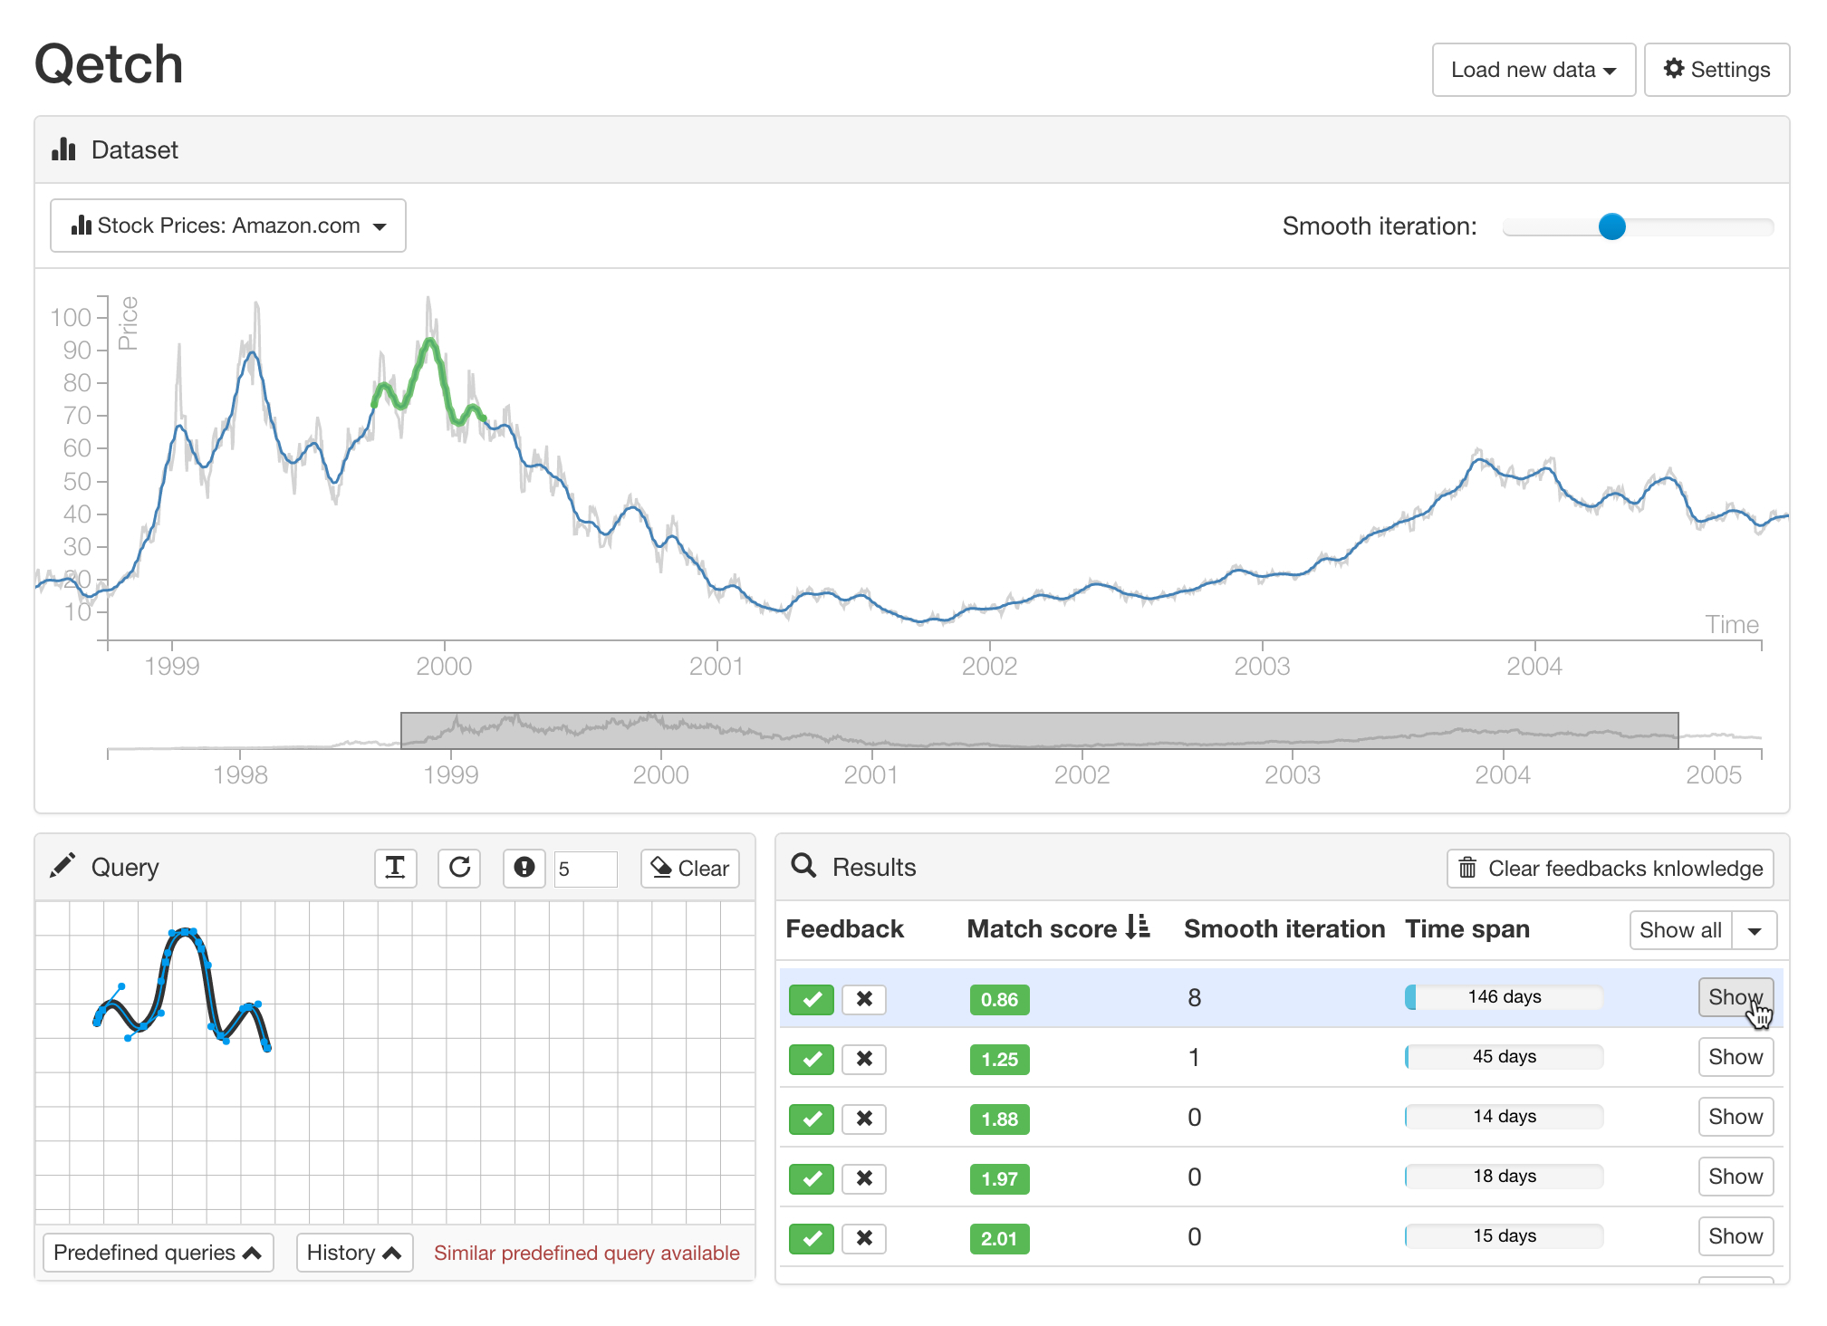The height and width of the screenshot is (1326, 1827).
Task: Clear the sketched query with the eraser button
Action: pos(690,868)
